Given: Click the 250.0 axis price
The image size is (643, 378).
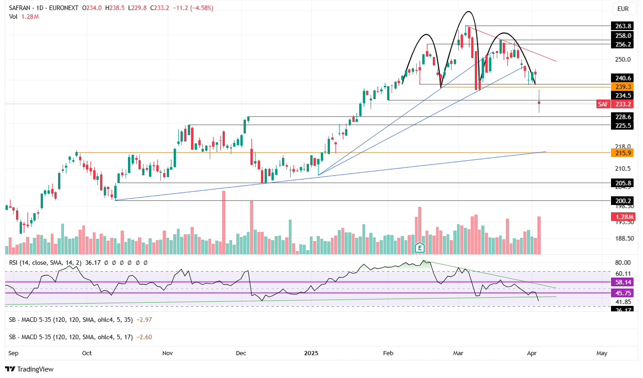Looking at the screenshot, I should tap(623, 59).
